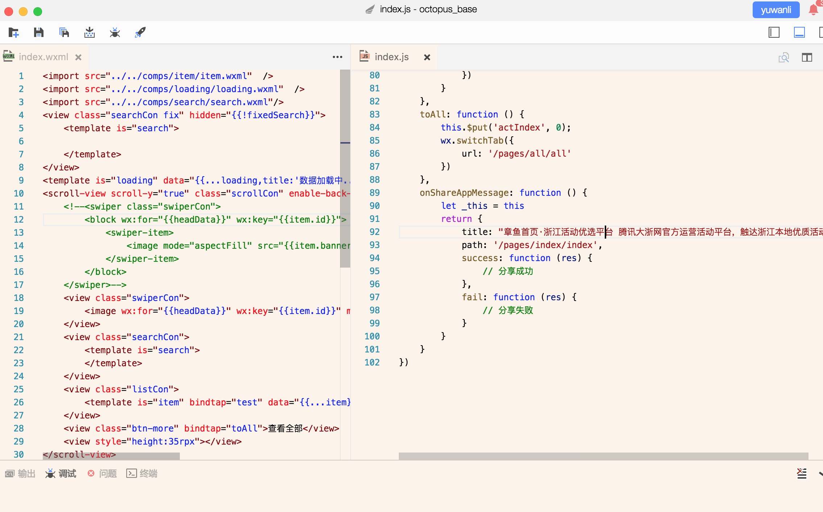823x512 pixels.
Task: Open the notification bell
Action: tap(813, 10)
